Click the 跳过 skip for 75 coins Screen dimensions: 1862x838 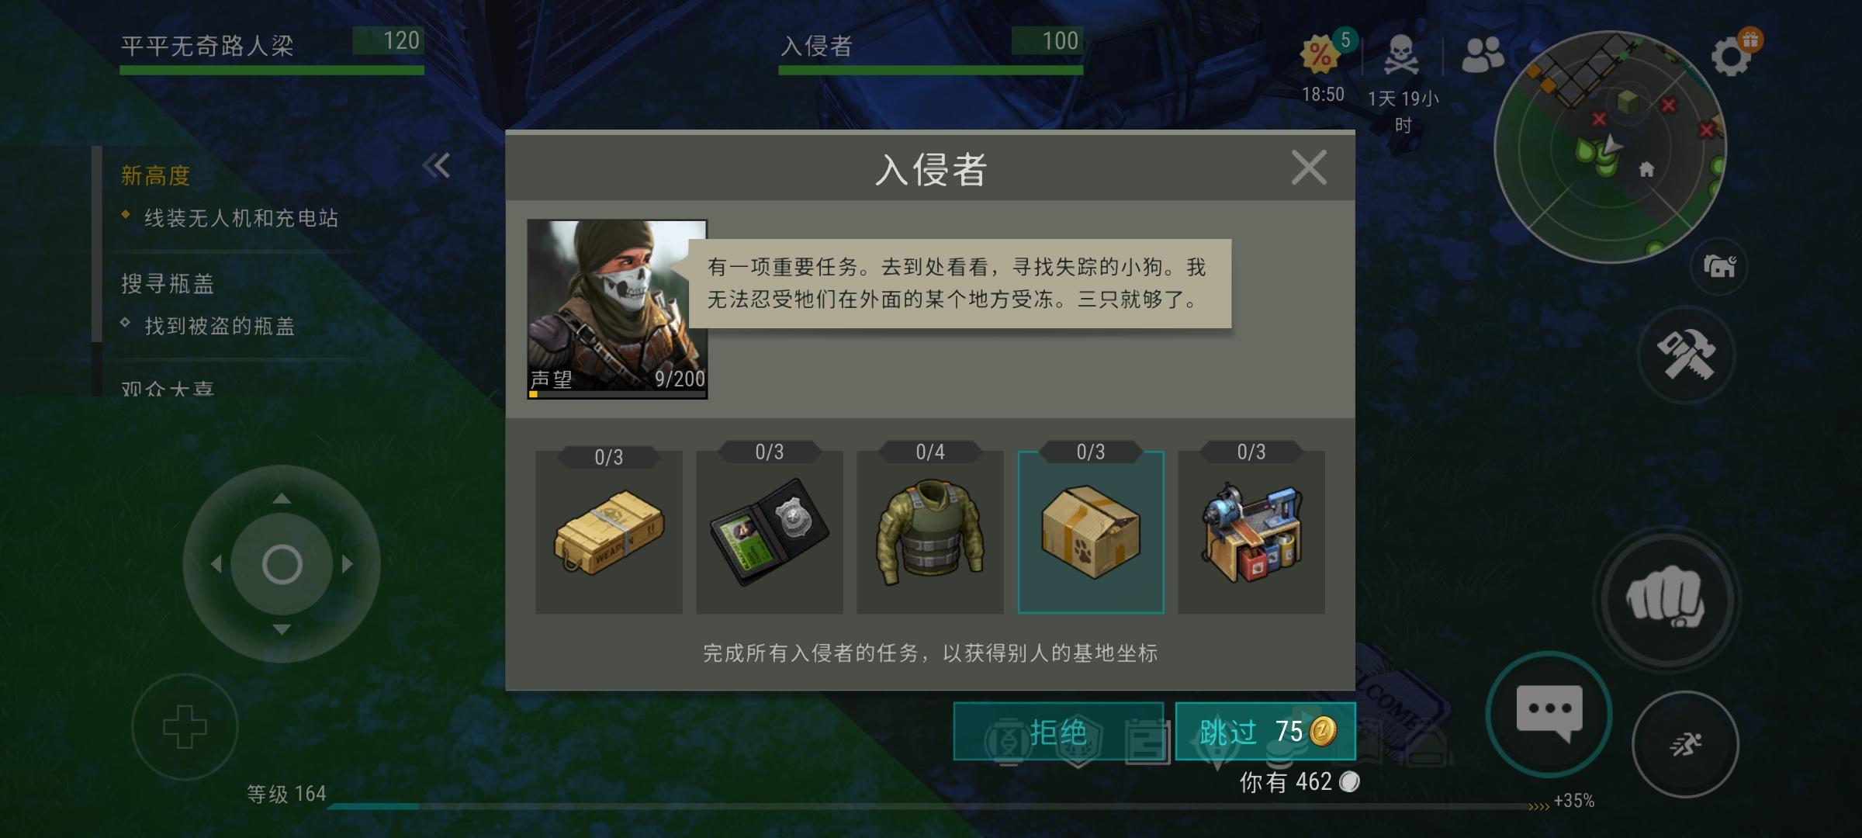[x=1265, y=731]
